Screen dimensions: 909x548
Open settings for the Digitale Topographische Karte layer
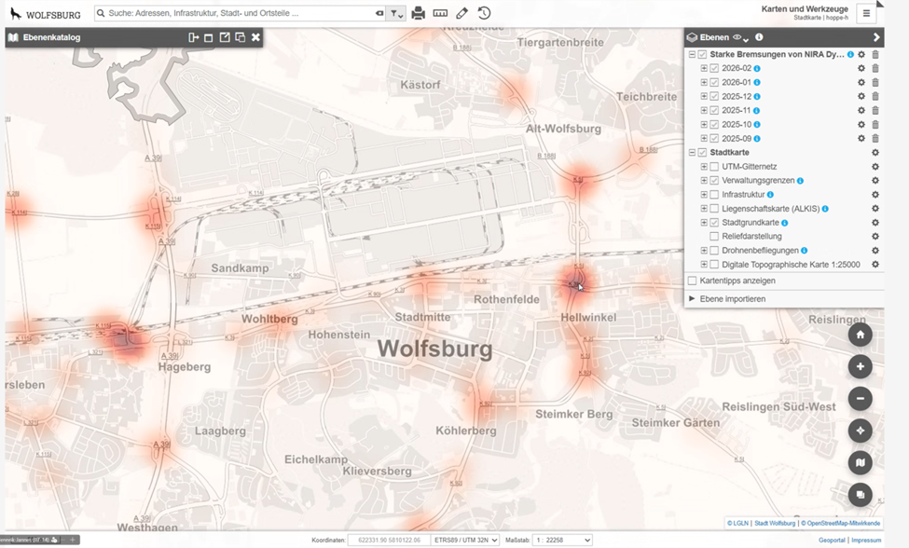(x=875, y=264)
